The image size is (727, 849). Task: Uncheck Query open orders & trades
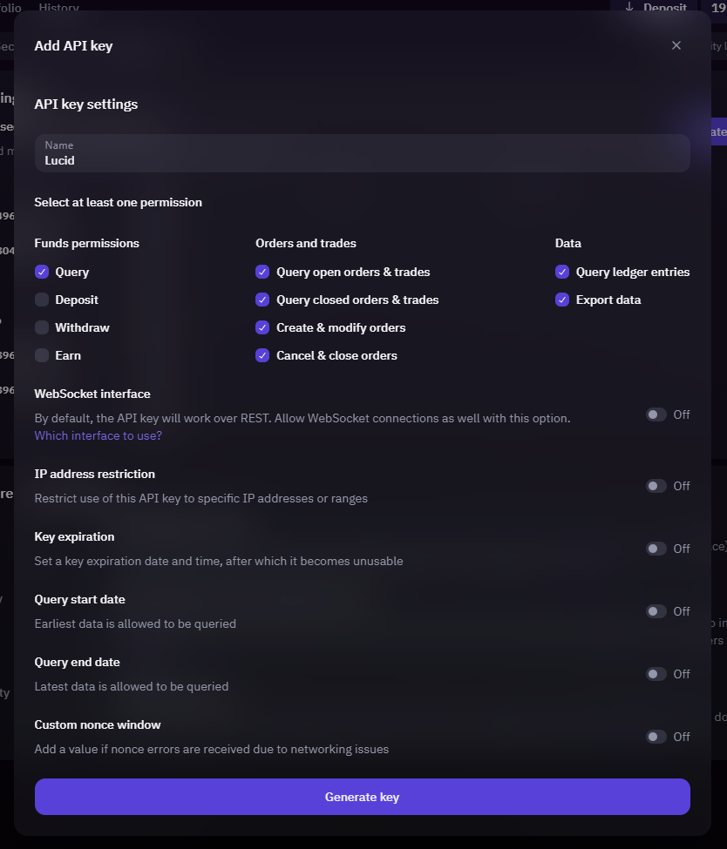click(262, 272)
